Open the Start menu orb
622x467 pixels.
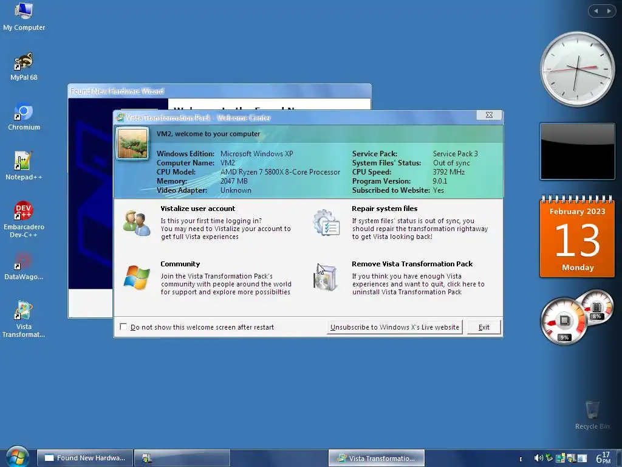coord(17,456)
